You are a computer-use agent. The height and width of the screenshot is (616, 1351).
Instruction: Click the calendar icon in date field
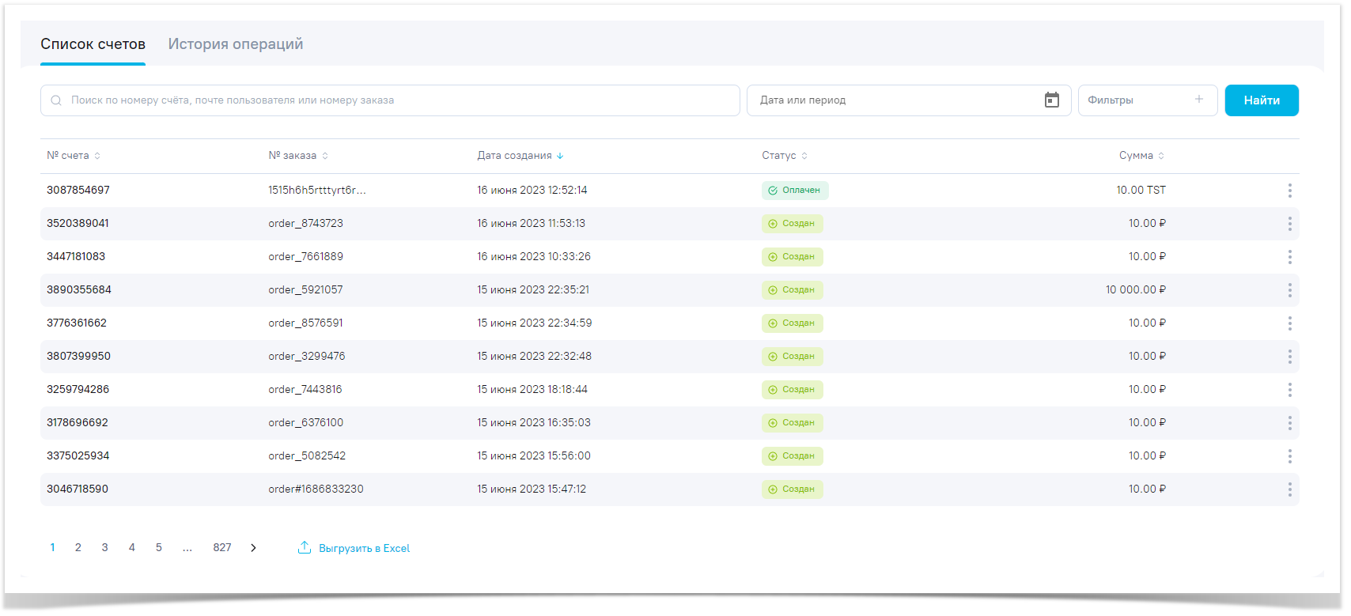click(x=1051, y=100)
